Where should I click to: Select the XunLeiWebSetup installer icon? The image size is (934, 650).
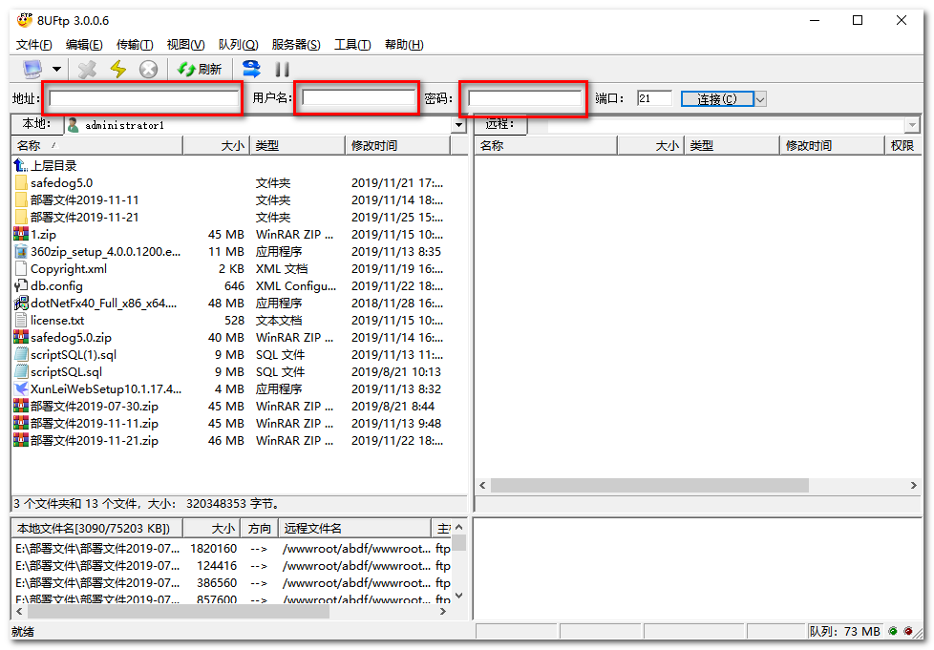(21, 389)
